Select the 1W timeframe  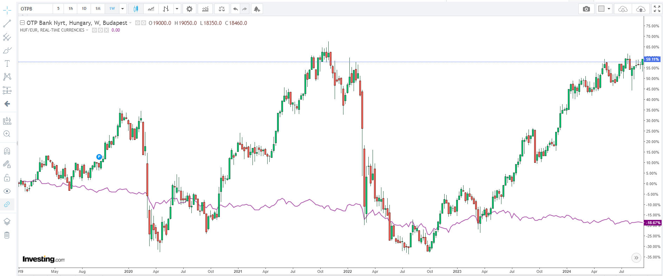coord(112,9)
